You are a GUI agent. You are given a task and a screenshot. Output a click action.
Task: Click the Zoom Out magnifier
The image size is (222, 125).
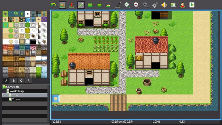click(136, 5)
